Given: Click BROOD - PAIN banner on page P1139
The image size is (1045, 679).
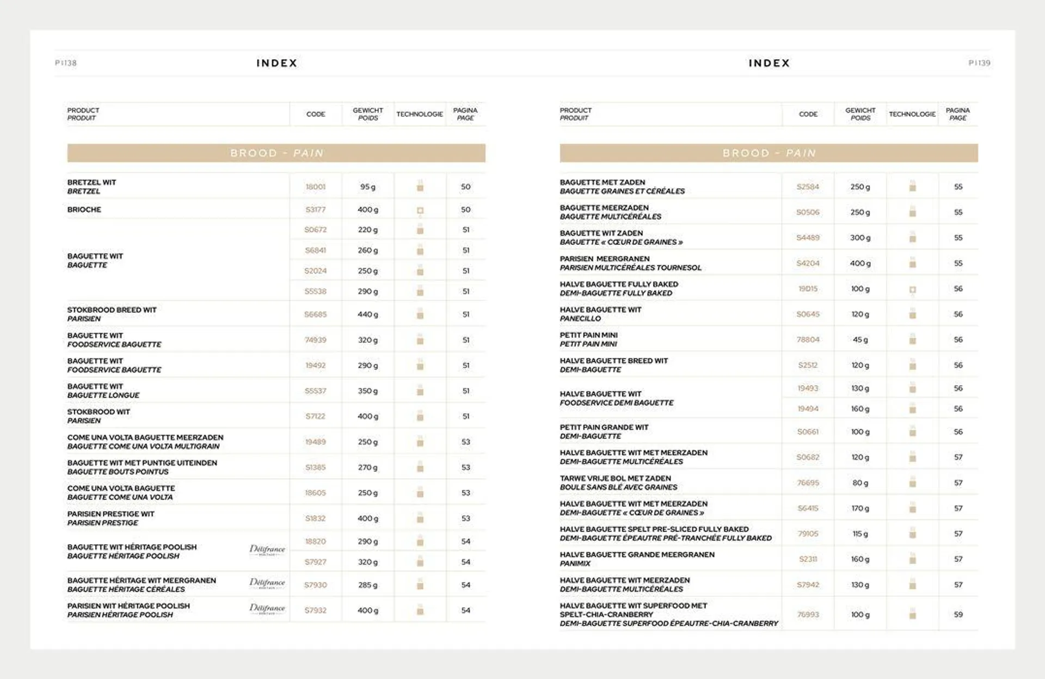Looking at the screenshot, I should coord(769,153).
